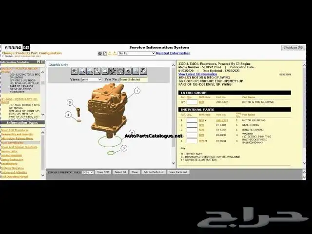The height and width of the screenshot is (234, 312).
Task: Select the magnifier zoom tool above the graphic
Action: (x=97, y=71)
